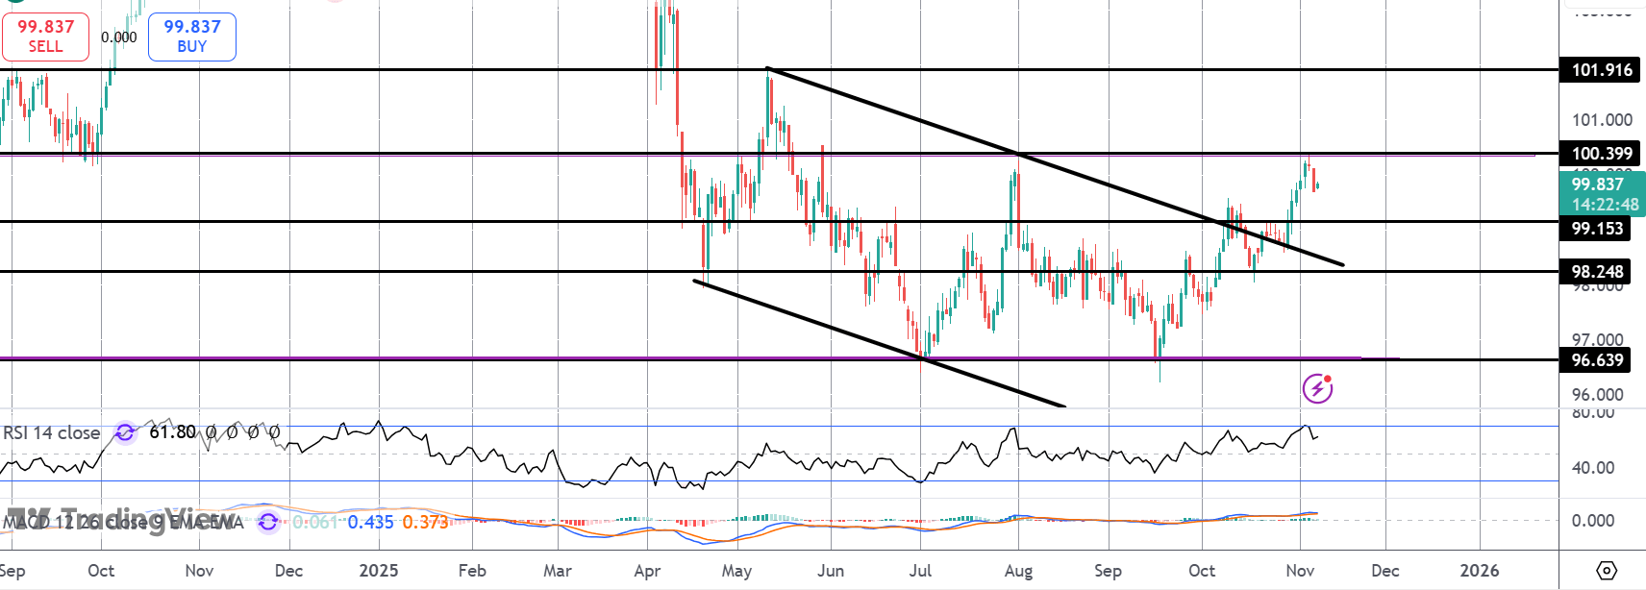Screen dimensions: 1646x590
Task: Select the RSI 14 close legend label
Action: click(52, 433)
